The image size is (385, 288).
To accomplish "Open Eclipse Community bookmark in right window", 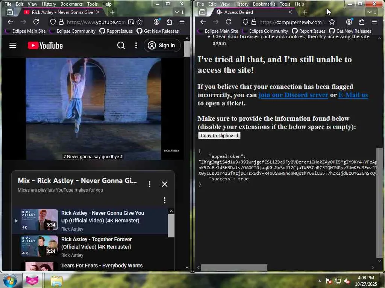I will pos(265,31).
